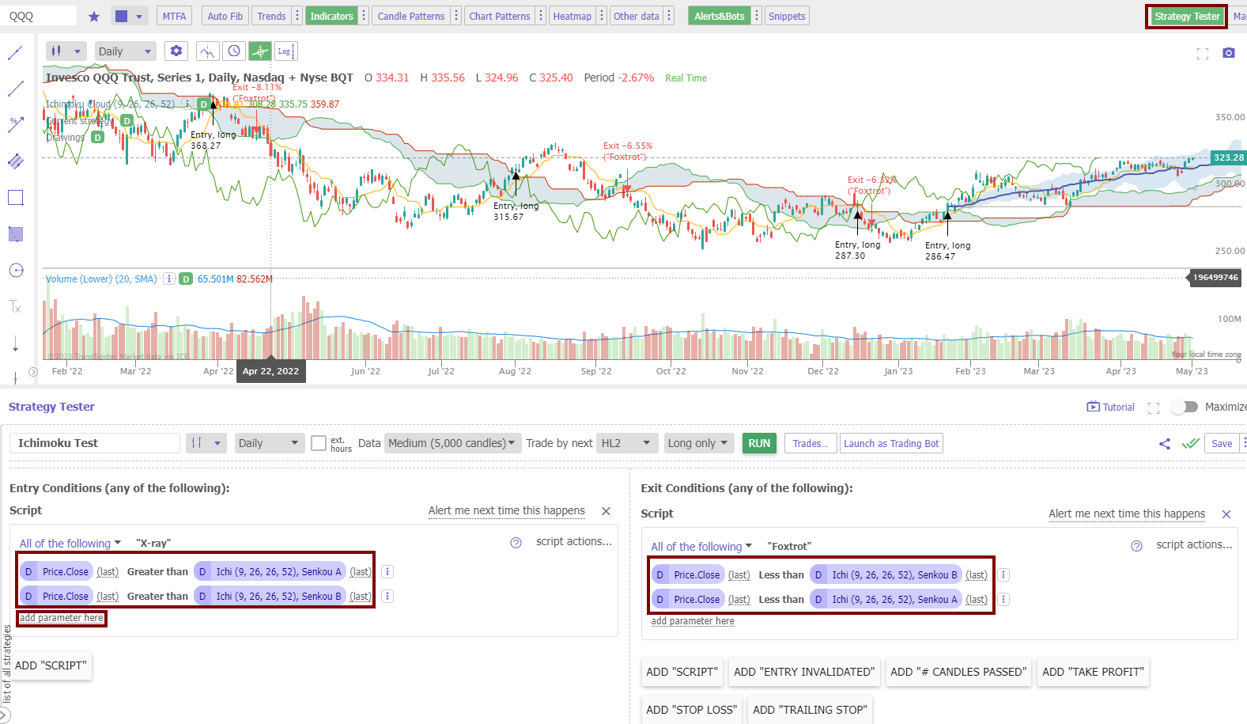The width and height of the screenshot is (1247, 724).
Task: Select the ray line drawing tool
Action: [15, 89]
